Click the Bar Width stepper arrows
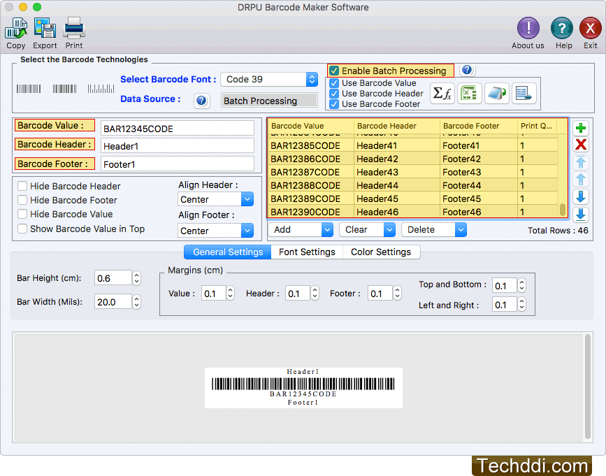 [136, 302]
